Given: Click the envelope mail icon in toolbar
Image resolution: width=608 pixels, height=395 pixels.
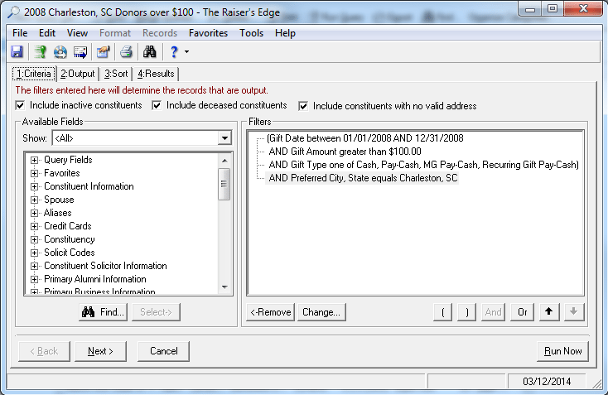Looking at the screenshot, I should tap(80, 52).
